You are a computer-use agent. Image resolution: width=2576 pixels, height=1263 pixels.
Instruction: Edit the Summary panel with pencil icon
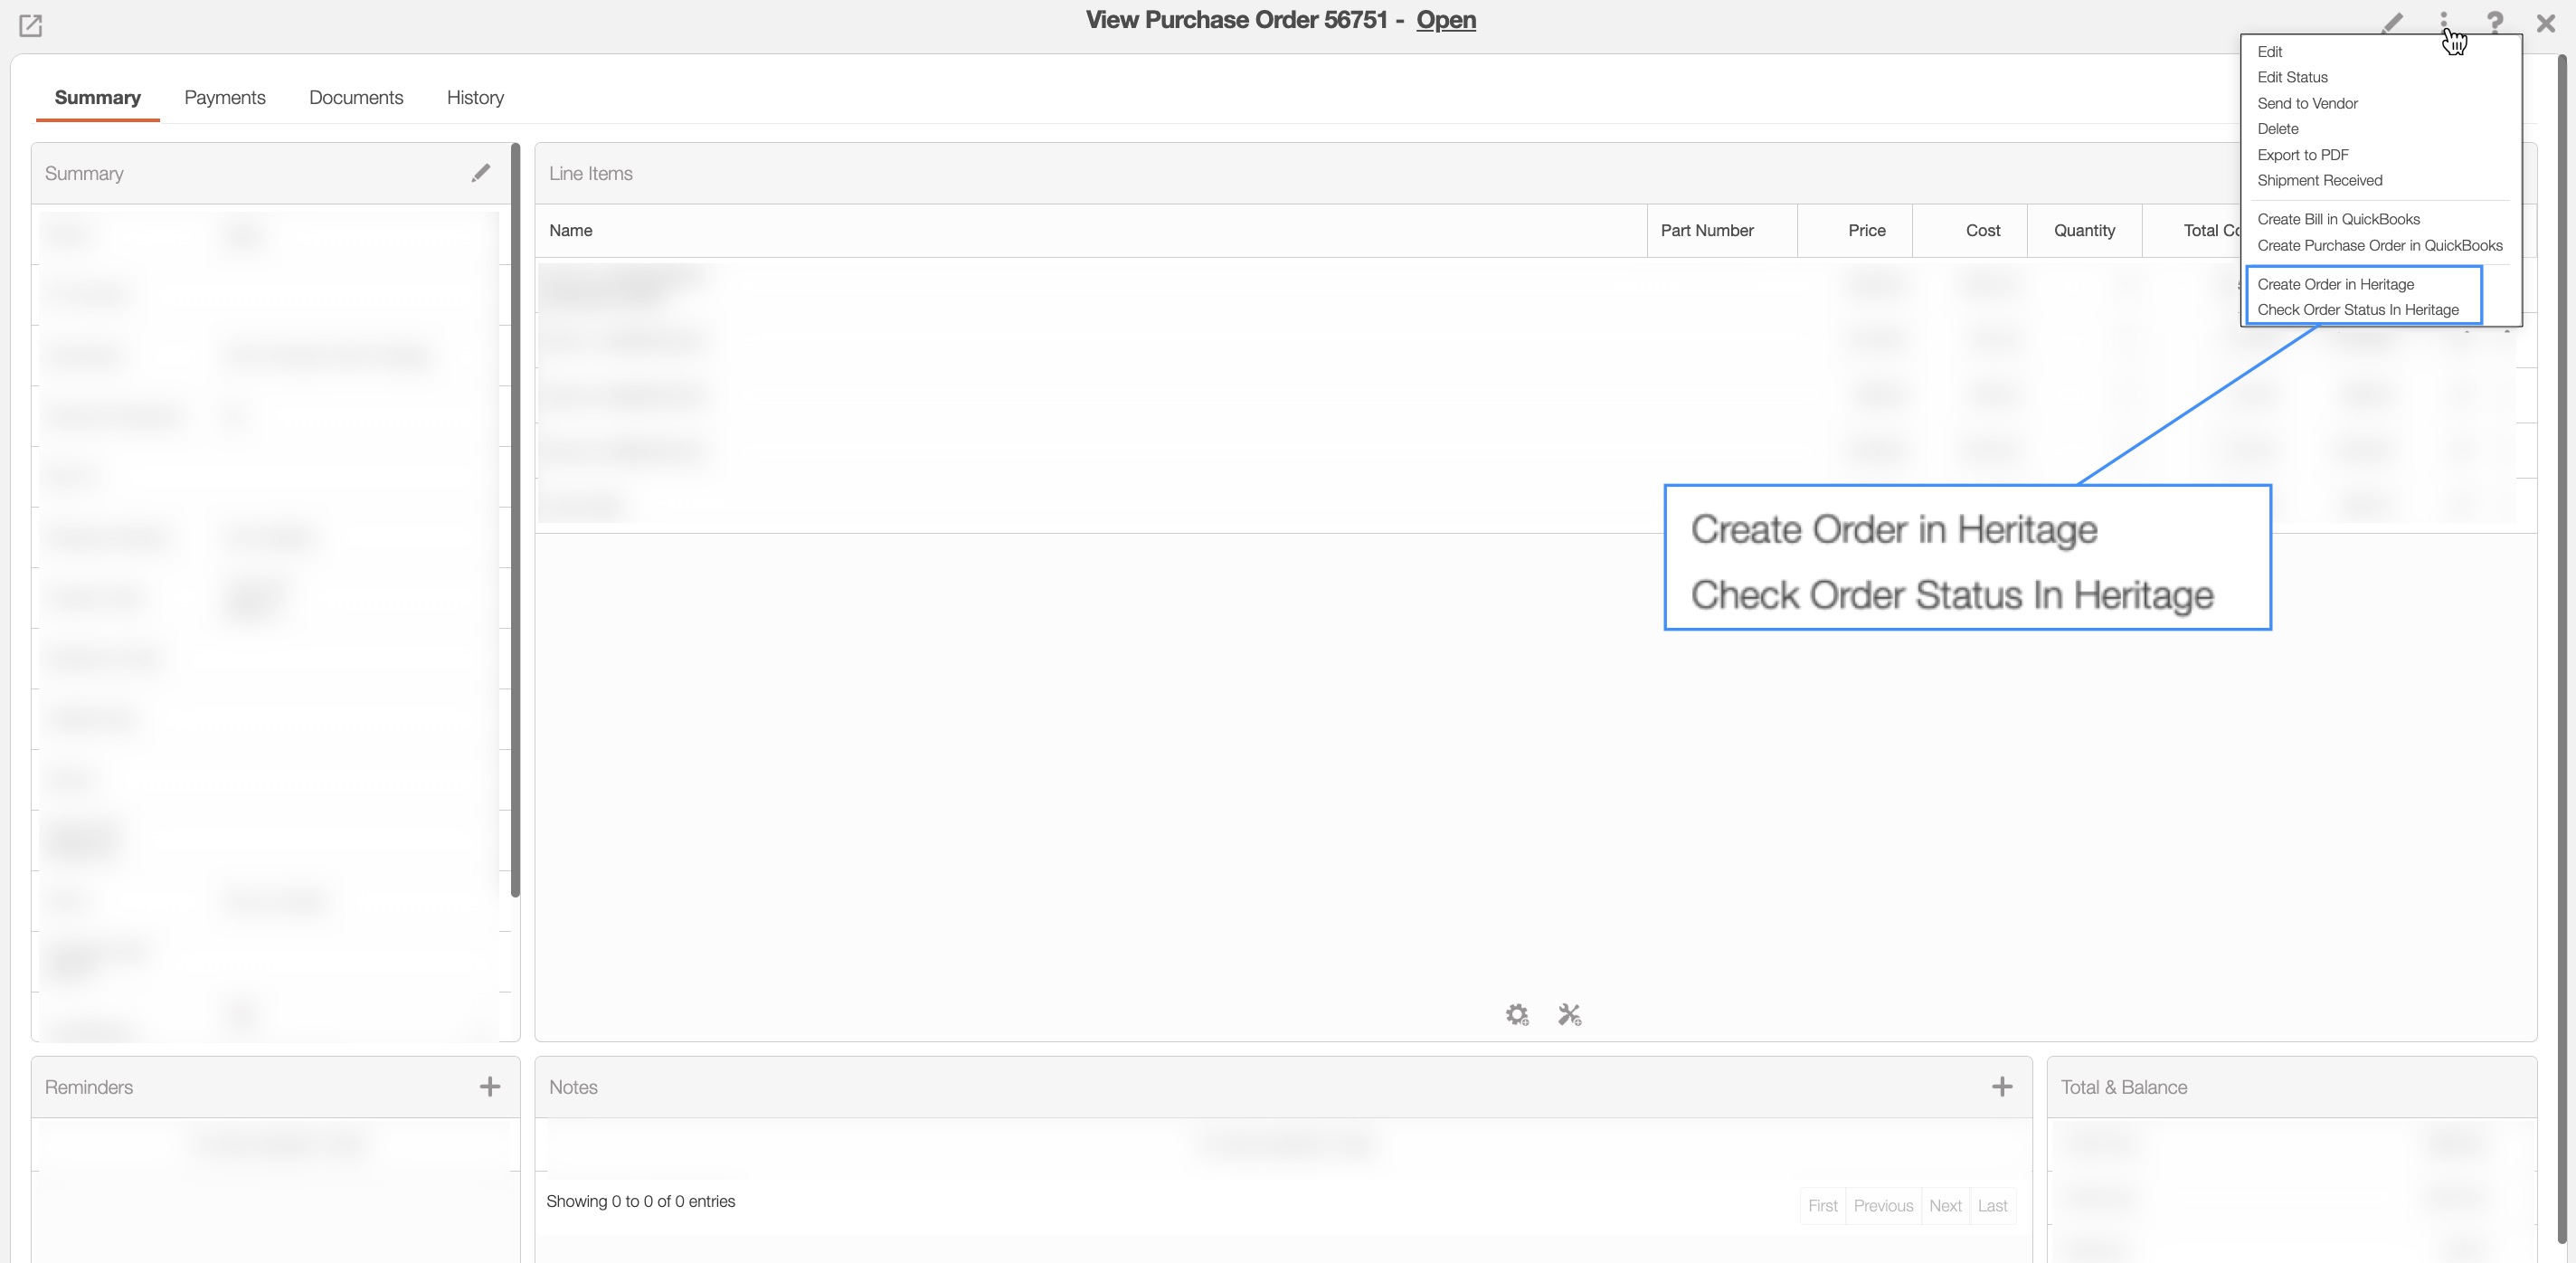[x=481, y=173]
